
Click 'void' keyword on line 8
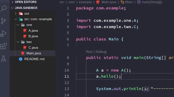[126, 58]
